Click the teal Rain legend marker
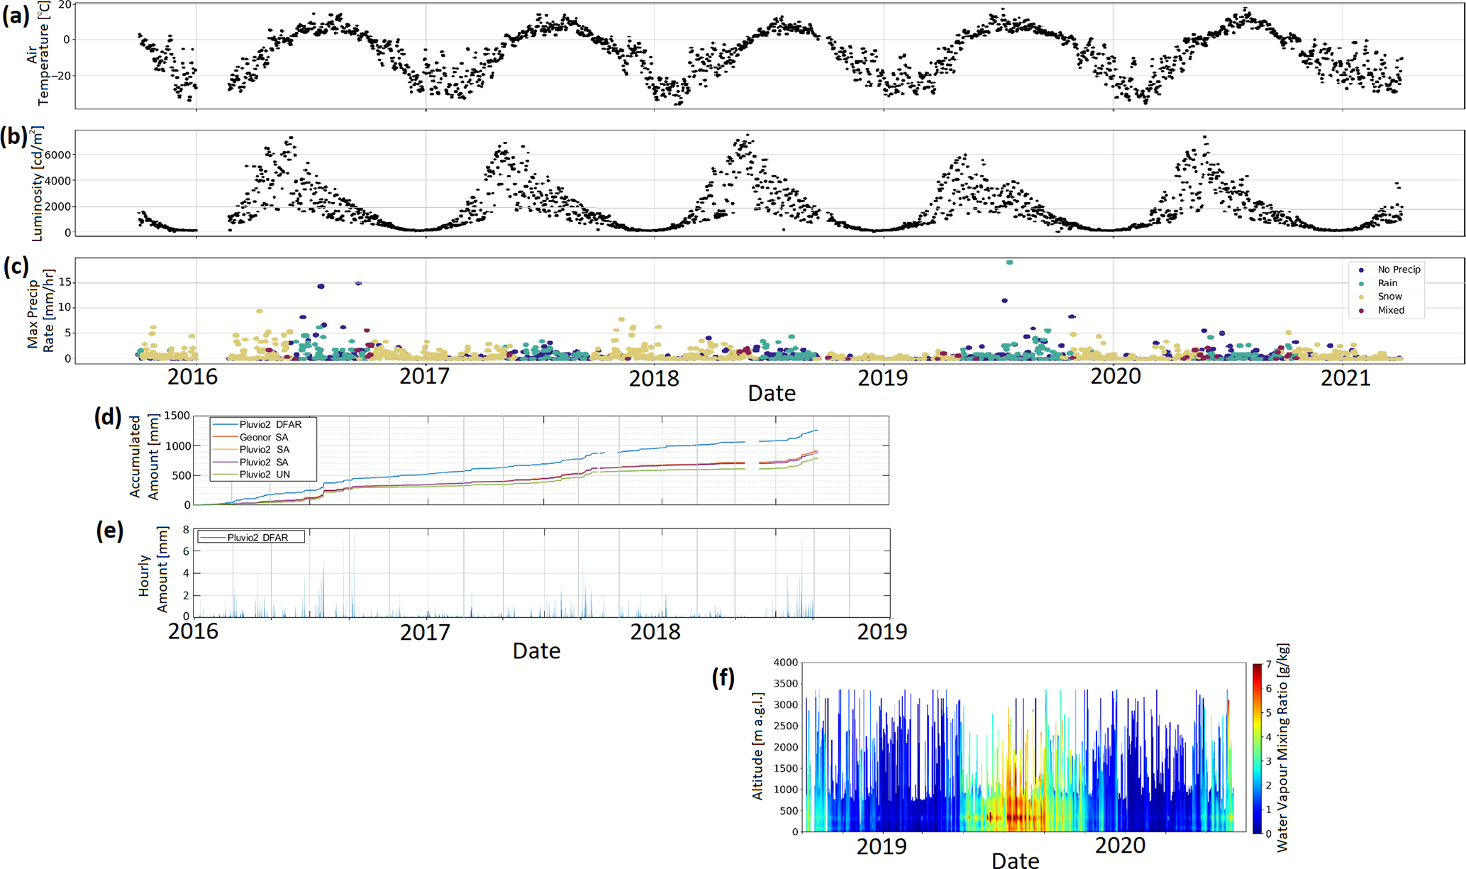 tap(1361, 284)
